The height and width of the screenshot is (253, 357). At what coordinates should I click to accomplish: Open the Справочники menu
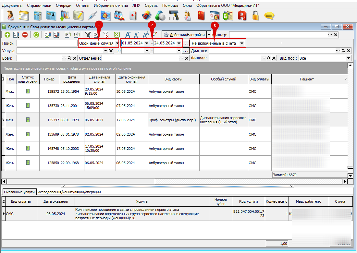(x=39, y=6)
